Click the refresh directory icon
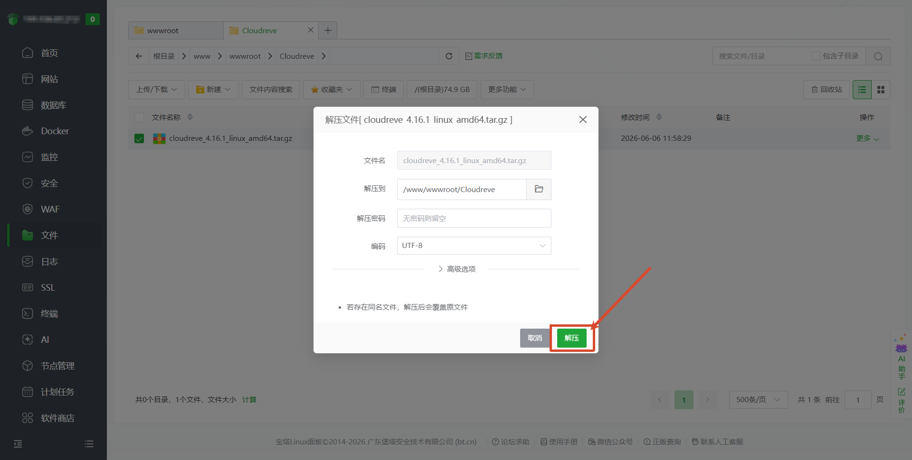The width and height of the screenshot is (912, 460). point(449,56)
